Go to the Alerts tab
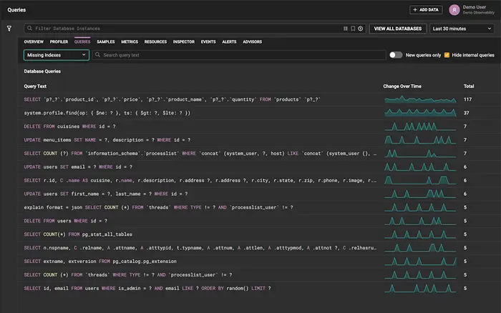Image resolution: width=501 pixels, height=313 pixels. [x=229, y=41]
